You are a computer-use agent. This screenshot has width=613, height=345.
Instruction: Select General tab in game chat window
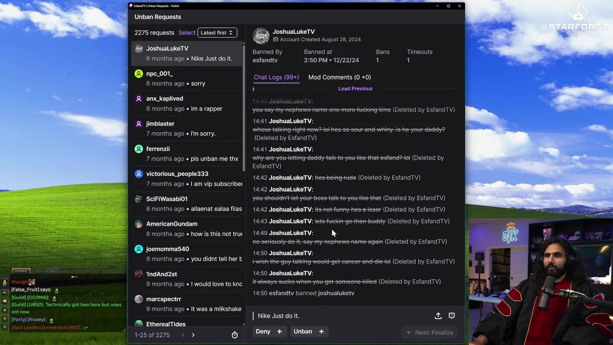pyautogui.click(x=21, y=271)
